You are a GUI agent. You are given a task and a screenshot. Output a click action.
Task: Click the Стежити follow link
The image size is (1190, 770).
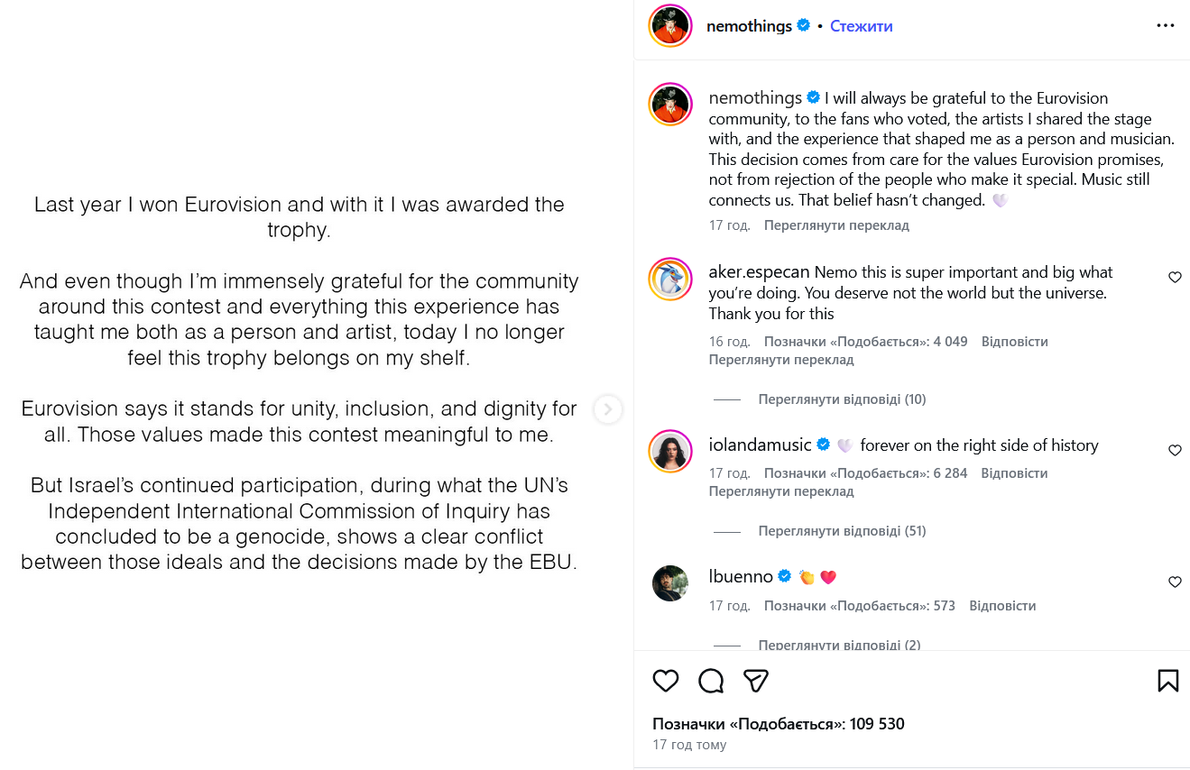[861, 26]
